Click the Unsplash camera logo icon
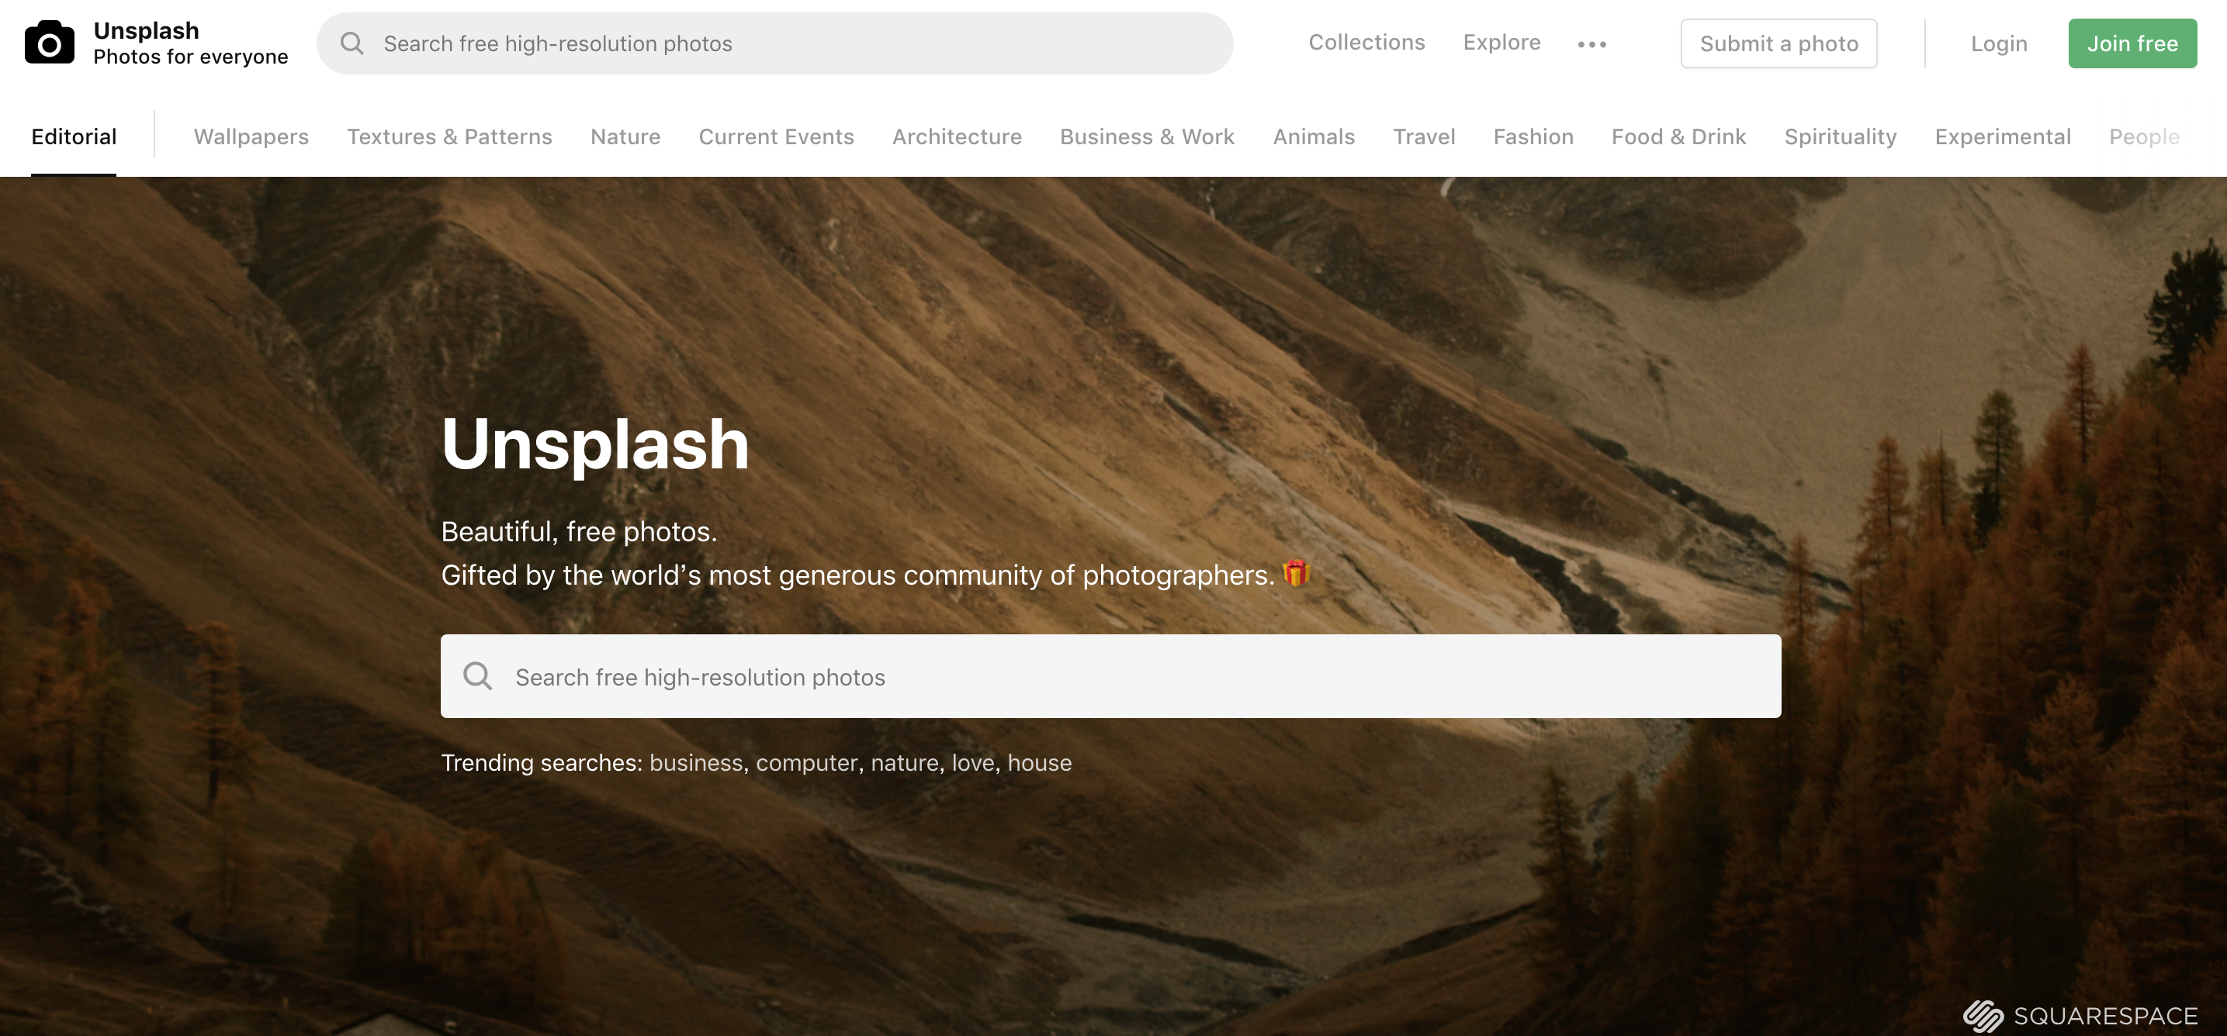 coord(50,43)
